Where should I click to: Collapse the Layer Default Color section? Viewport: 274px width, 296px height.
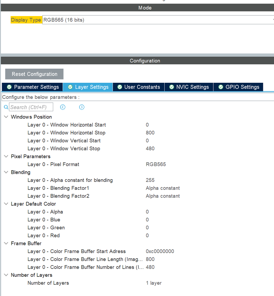6,204
